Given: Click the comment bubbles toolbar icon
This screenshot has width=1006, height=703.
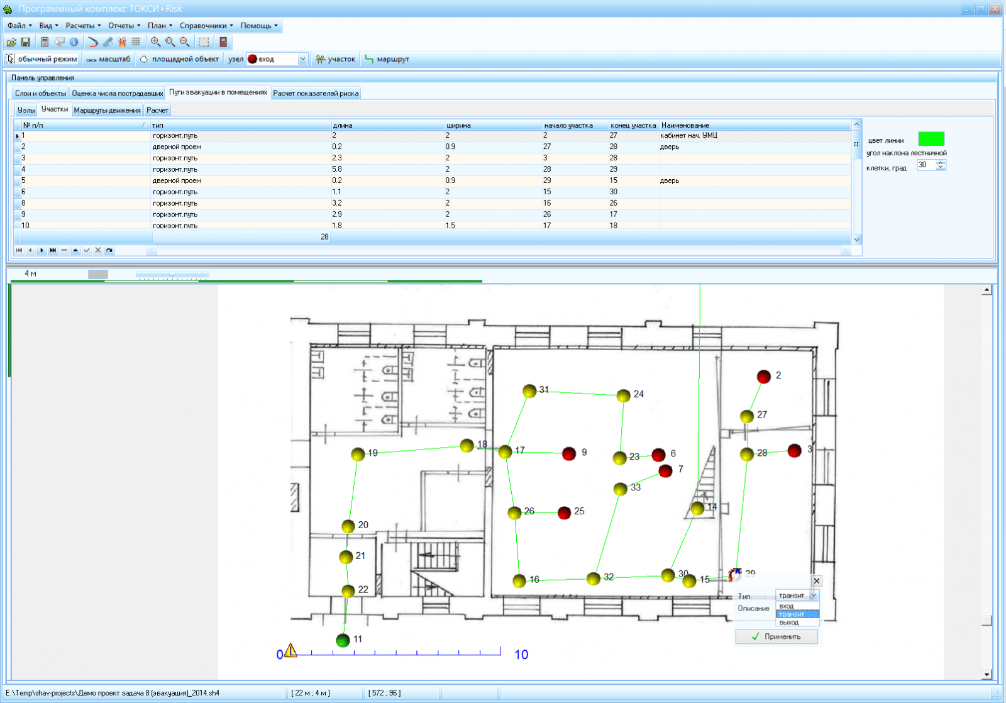Looking at the screenshot, I should click(x=59, y=42).
